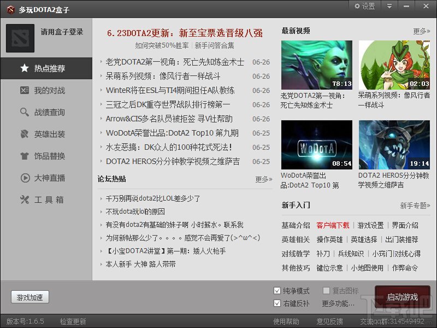Click 检查更新 in the status bar
This screenshot has height=328, width=437.
(x=73, y=321)
